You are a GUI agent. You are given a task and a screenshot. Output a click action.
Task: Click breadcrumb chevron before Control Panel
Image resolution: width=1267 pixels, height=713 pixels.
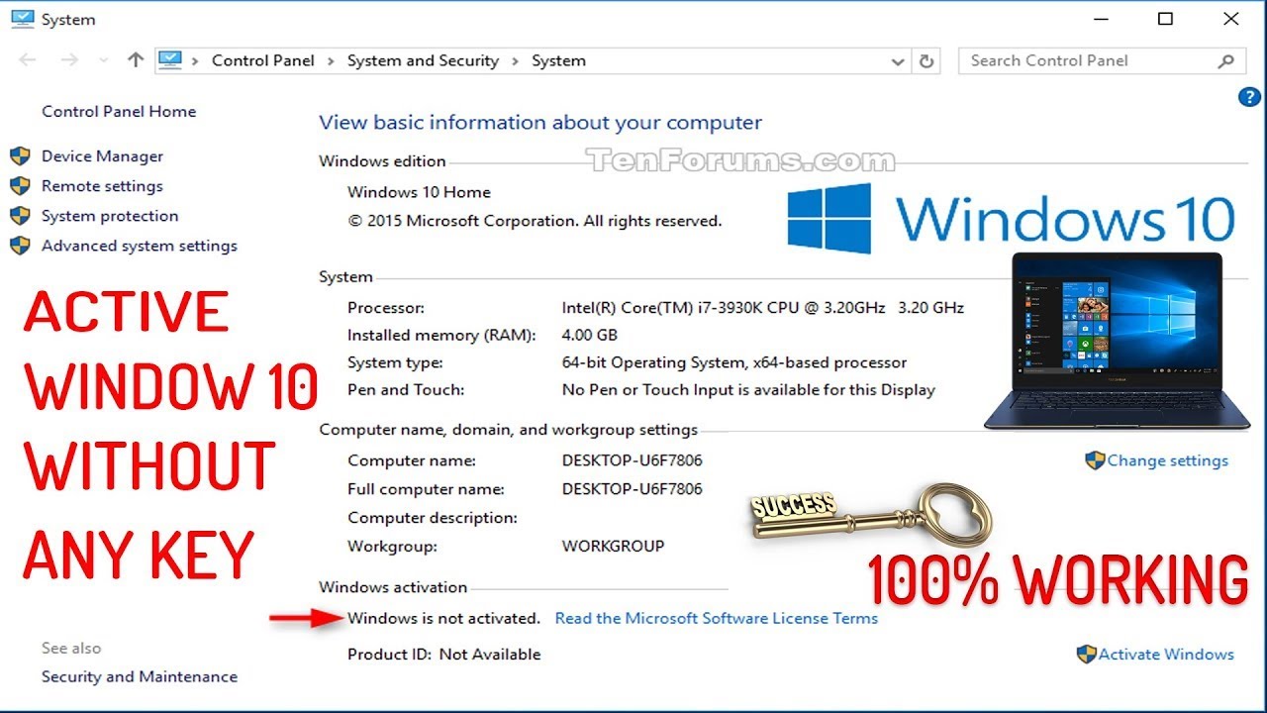(x=197, y=61)
